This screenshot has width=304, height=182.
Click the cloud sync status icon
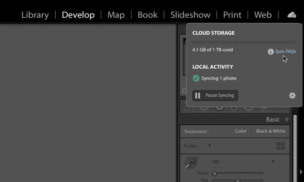coord(292,15)
